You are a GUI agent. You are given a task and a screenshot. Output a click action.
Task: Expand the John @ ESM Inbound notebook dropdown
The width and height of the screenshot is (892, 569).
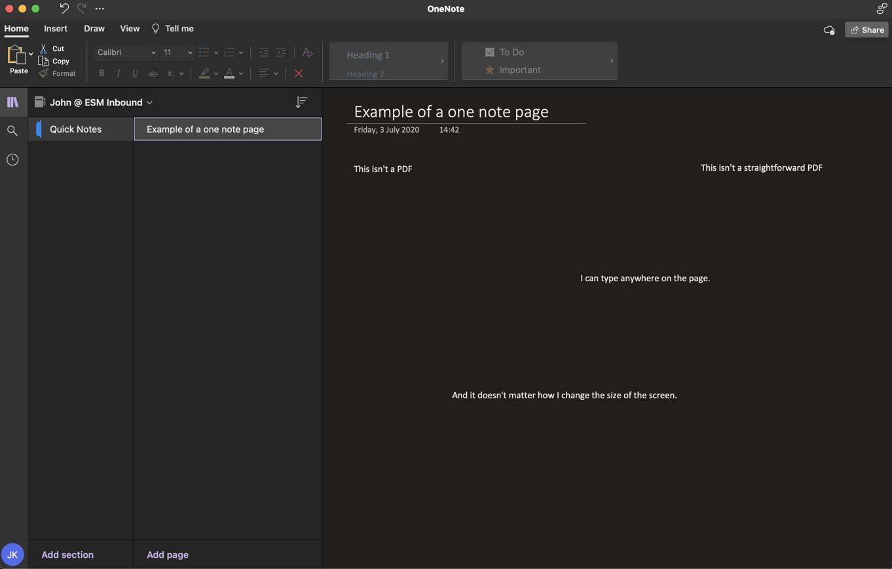94,103
